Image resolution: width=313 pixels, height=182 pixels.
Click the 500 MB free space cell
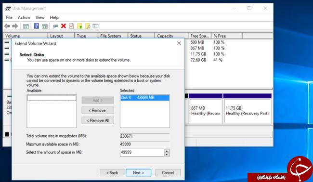click(197, 42)
